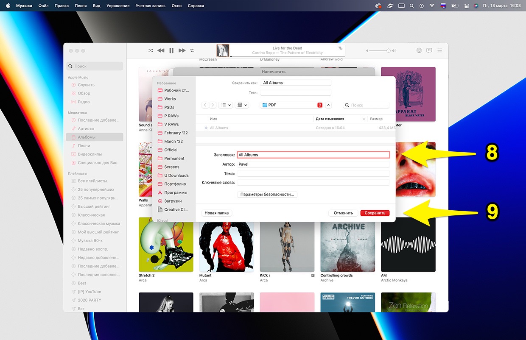
Task: Create a Новая папка
Action: tap(217, 213)
